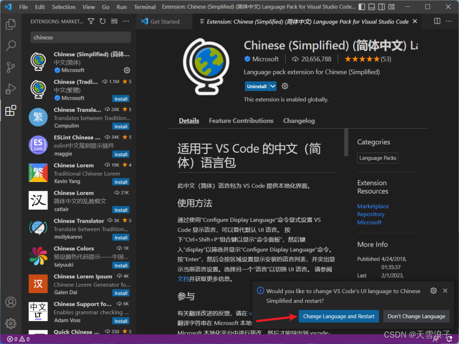Viewport: 459px width, 344px height.
Task: Dismiss the language change notification
Action: pos(445,291)
